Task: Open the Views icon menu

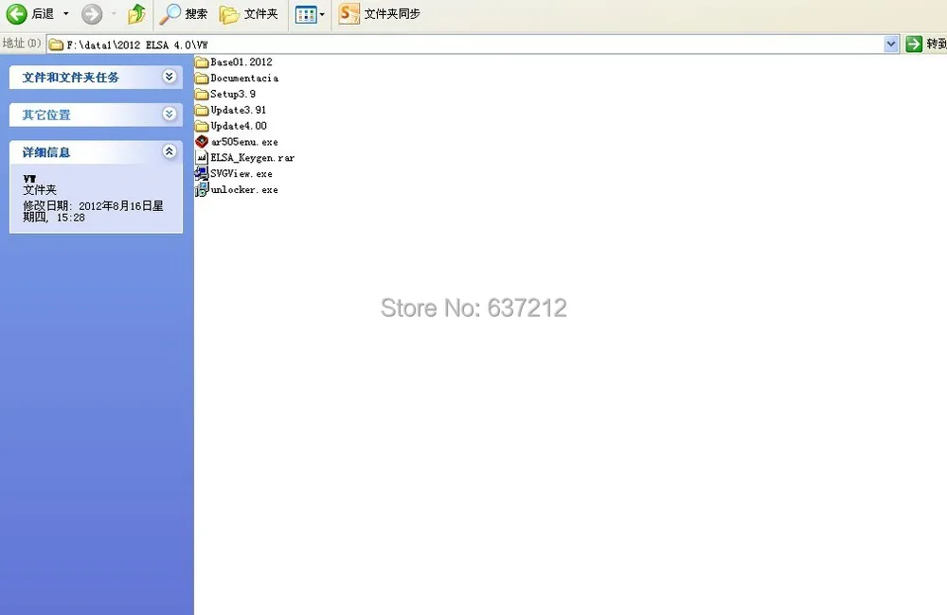Action: point(310,14)
